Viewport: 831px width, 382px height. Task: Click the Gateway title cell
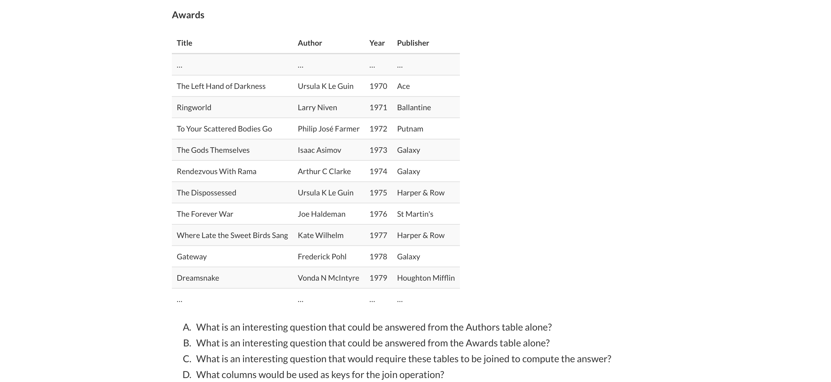point(192,257)
